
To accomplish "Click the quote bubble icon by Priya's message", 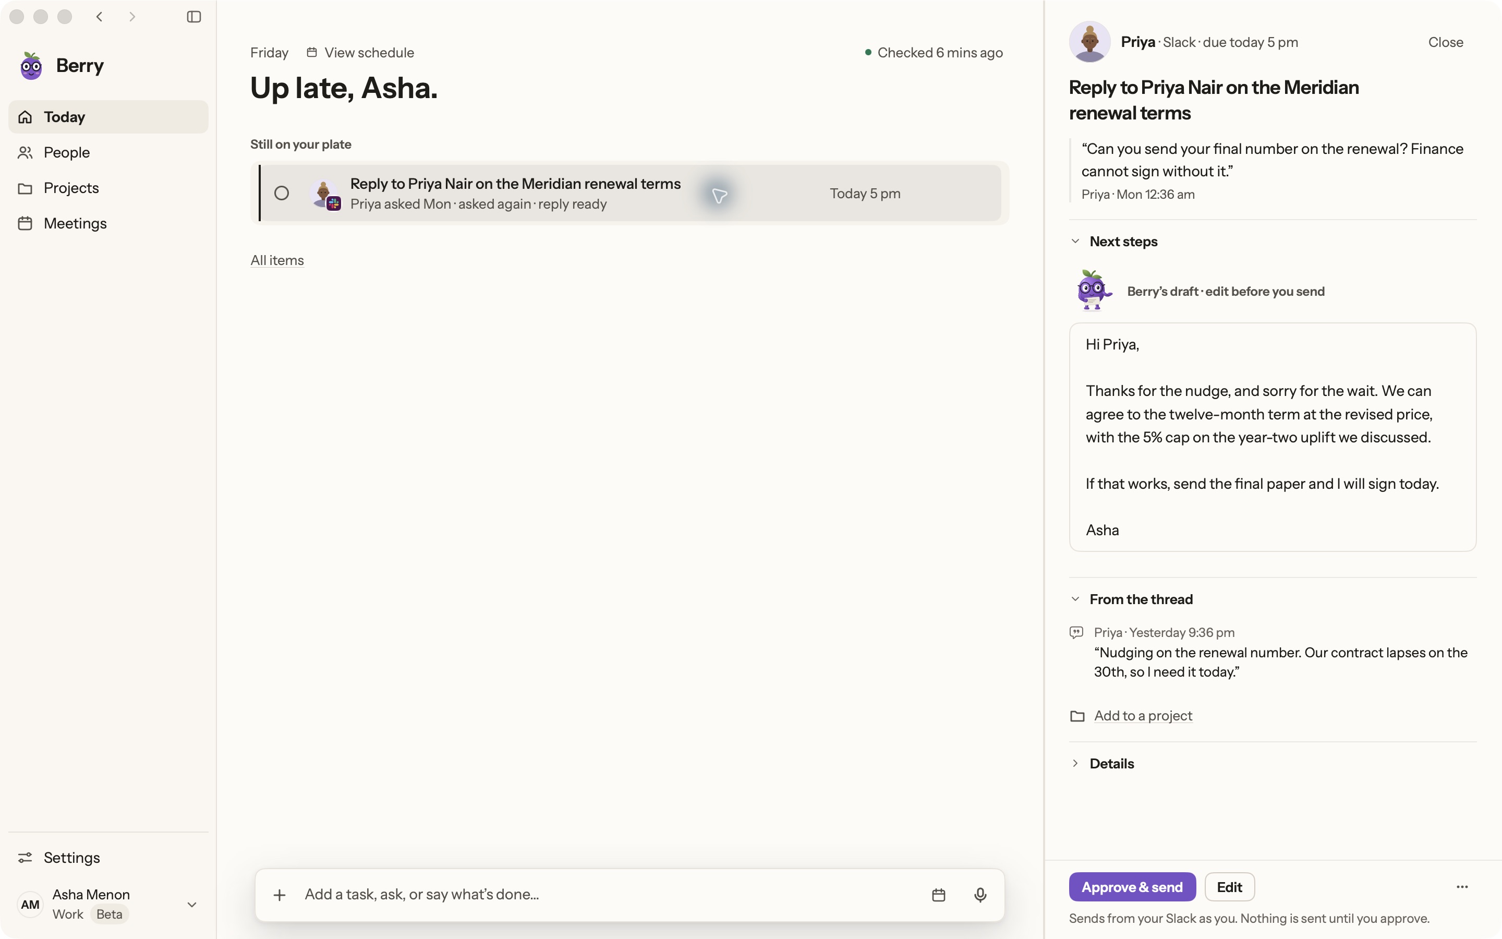I will coord(1076,632).
